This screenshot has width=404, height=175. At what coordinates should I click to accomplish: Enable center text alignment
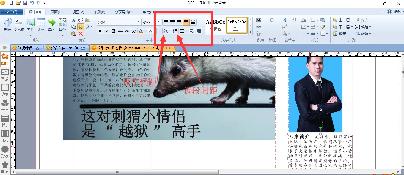[x=172, y=22]
